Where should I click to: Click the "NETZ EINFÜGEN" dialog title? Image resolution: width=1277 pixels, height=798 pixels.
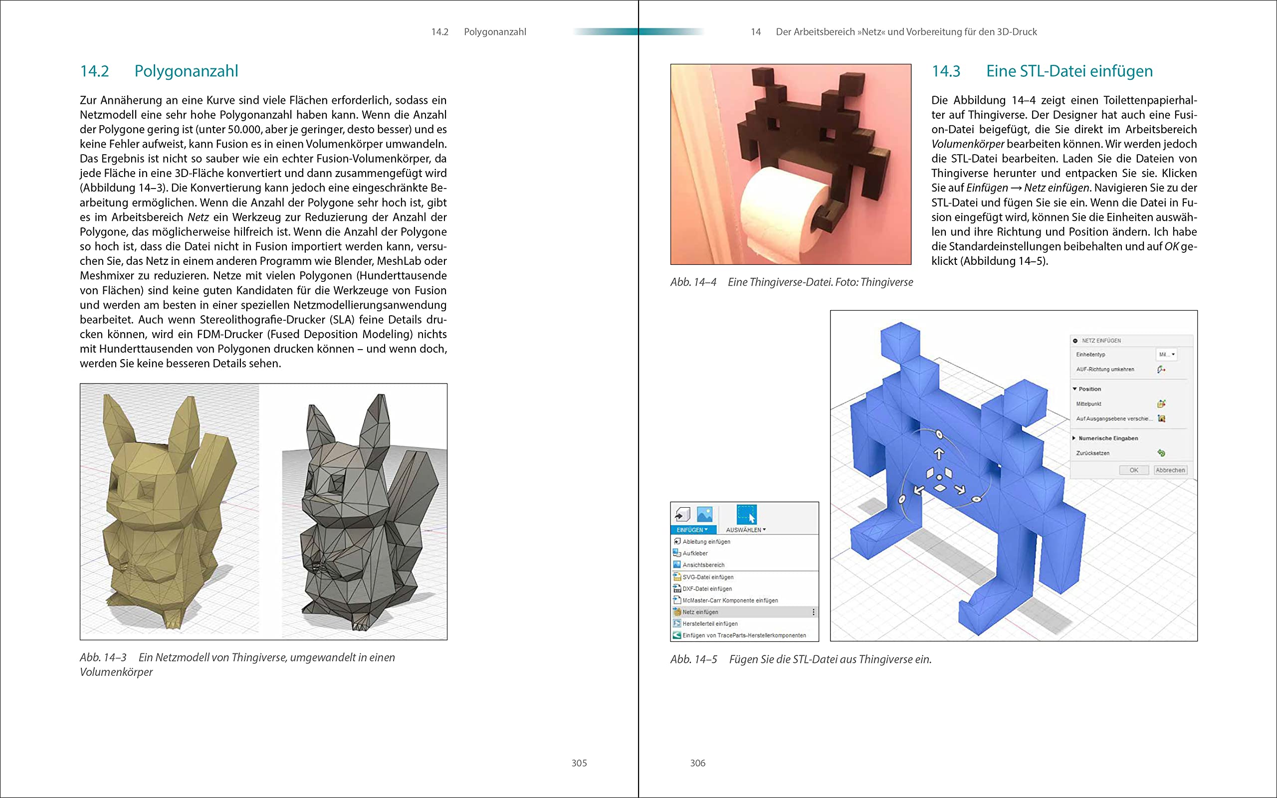tap(1101, 341)
